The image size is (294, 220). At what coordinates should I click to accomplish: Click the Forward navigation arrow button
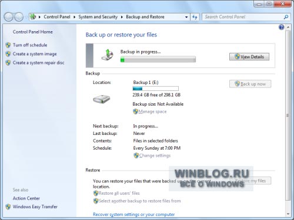(x=19, y=17)
